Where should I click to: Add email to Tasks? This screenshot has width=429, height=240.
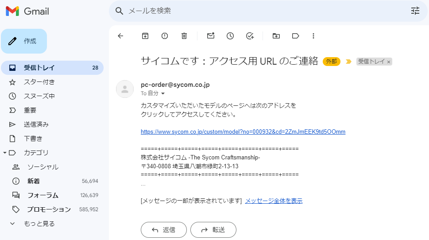click(x=250, y=36)
